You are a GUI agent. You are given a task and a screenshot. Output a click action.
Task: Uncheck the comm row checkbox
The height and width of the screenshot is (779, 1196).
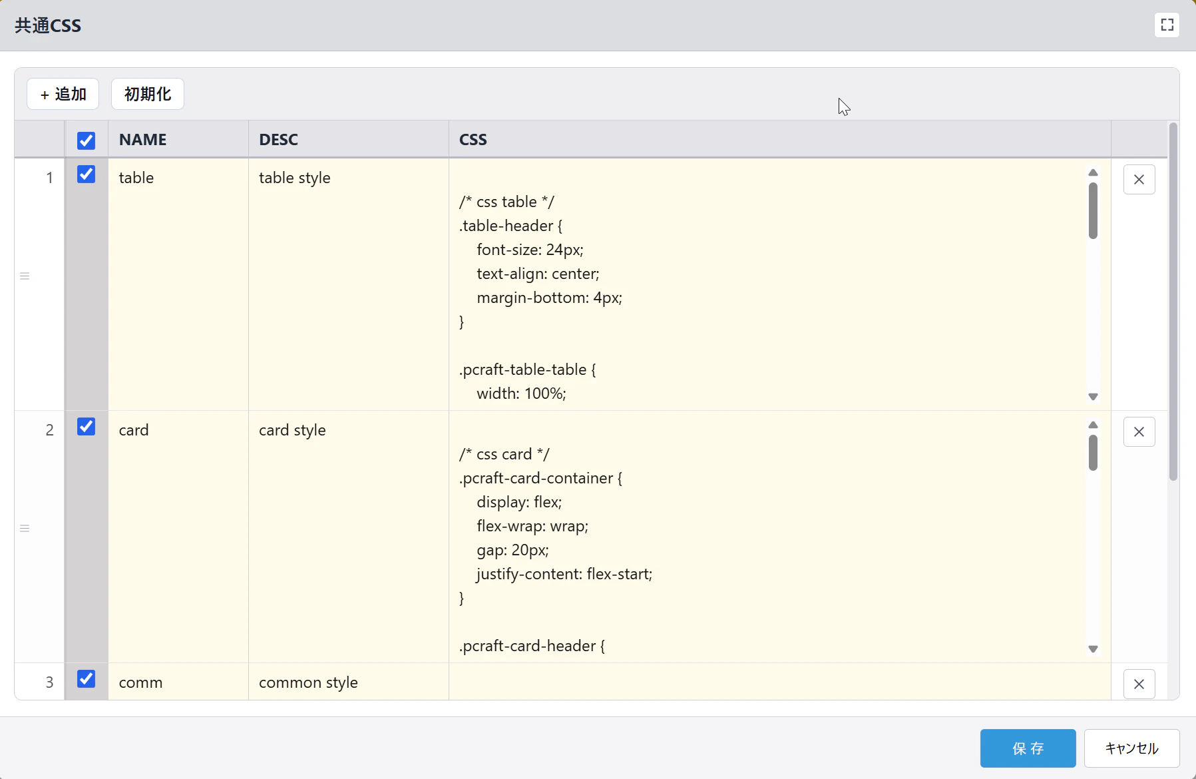(87, 679)
